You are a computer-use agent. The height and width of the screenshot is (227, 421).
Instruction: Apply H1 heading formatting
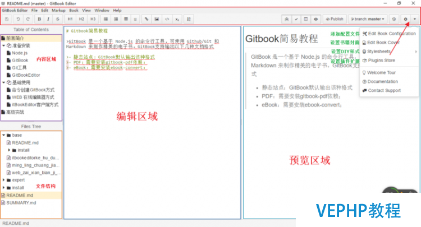click(x=70, y=19)
